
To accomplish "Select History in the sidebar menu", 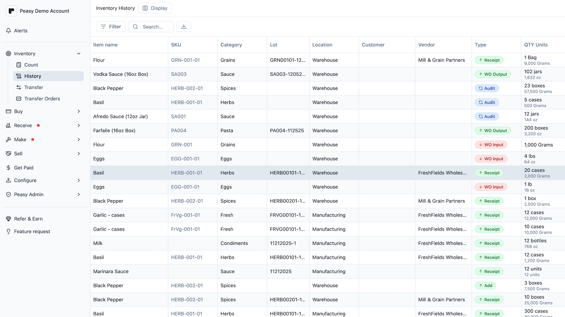I will (x=33, y=76).
